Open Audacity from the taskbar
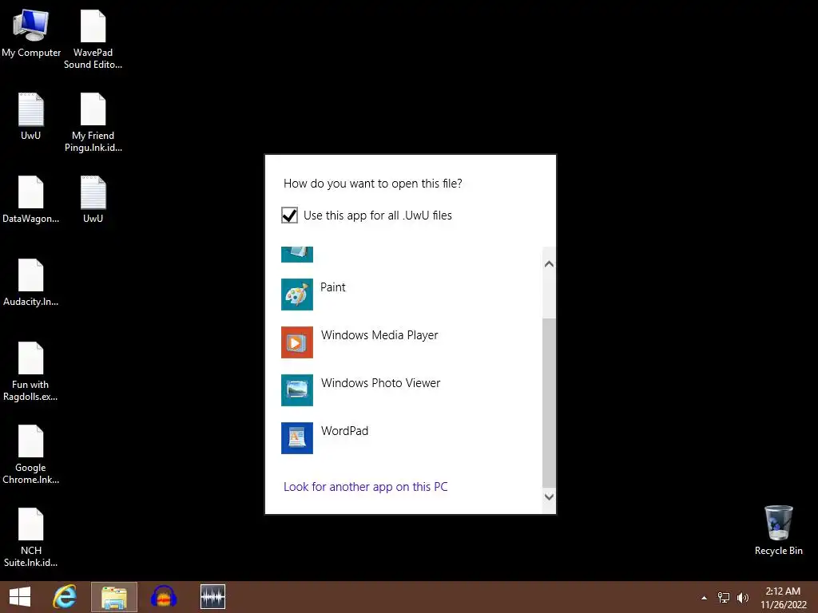818x613 pixels. [x=164, y=597]
